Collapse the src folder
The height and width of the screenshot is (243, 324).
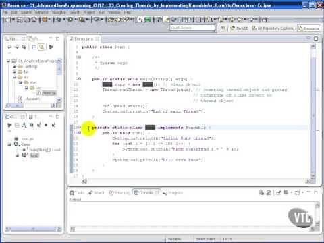[x=14, y=77]
